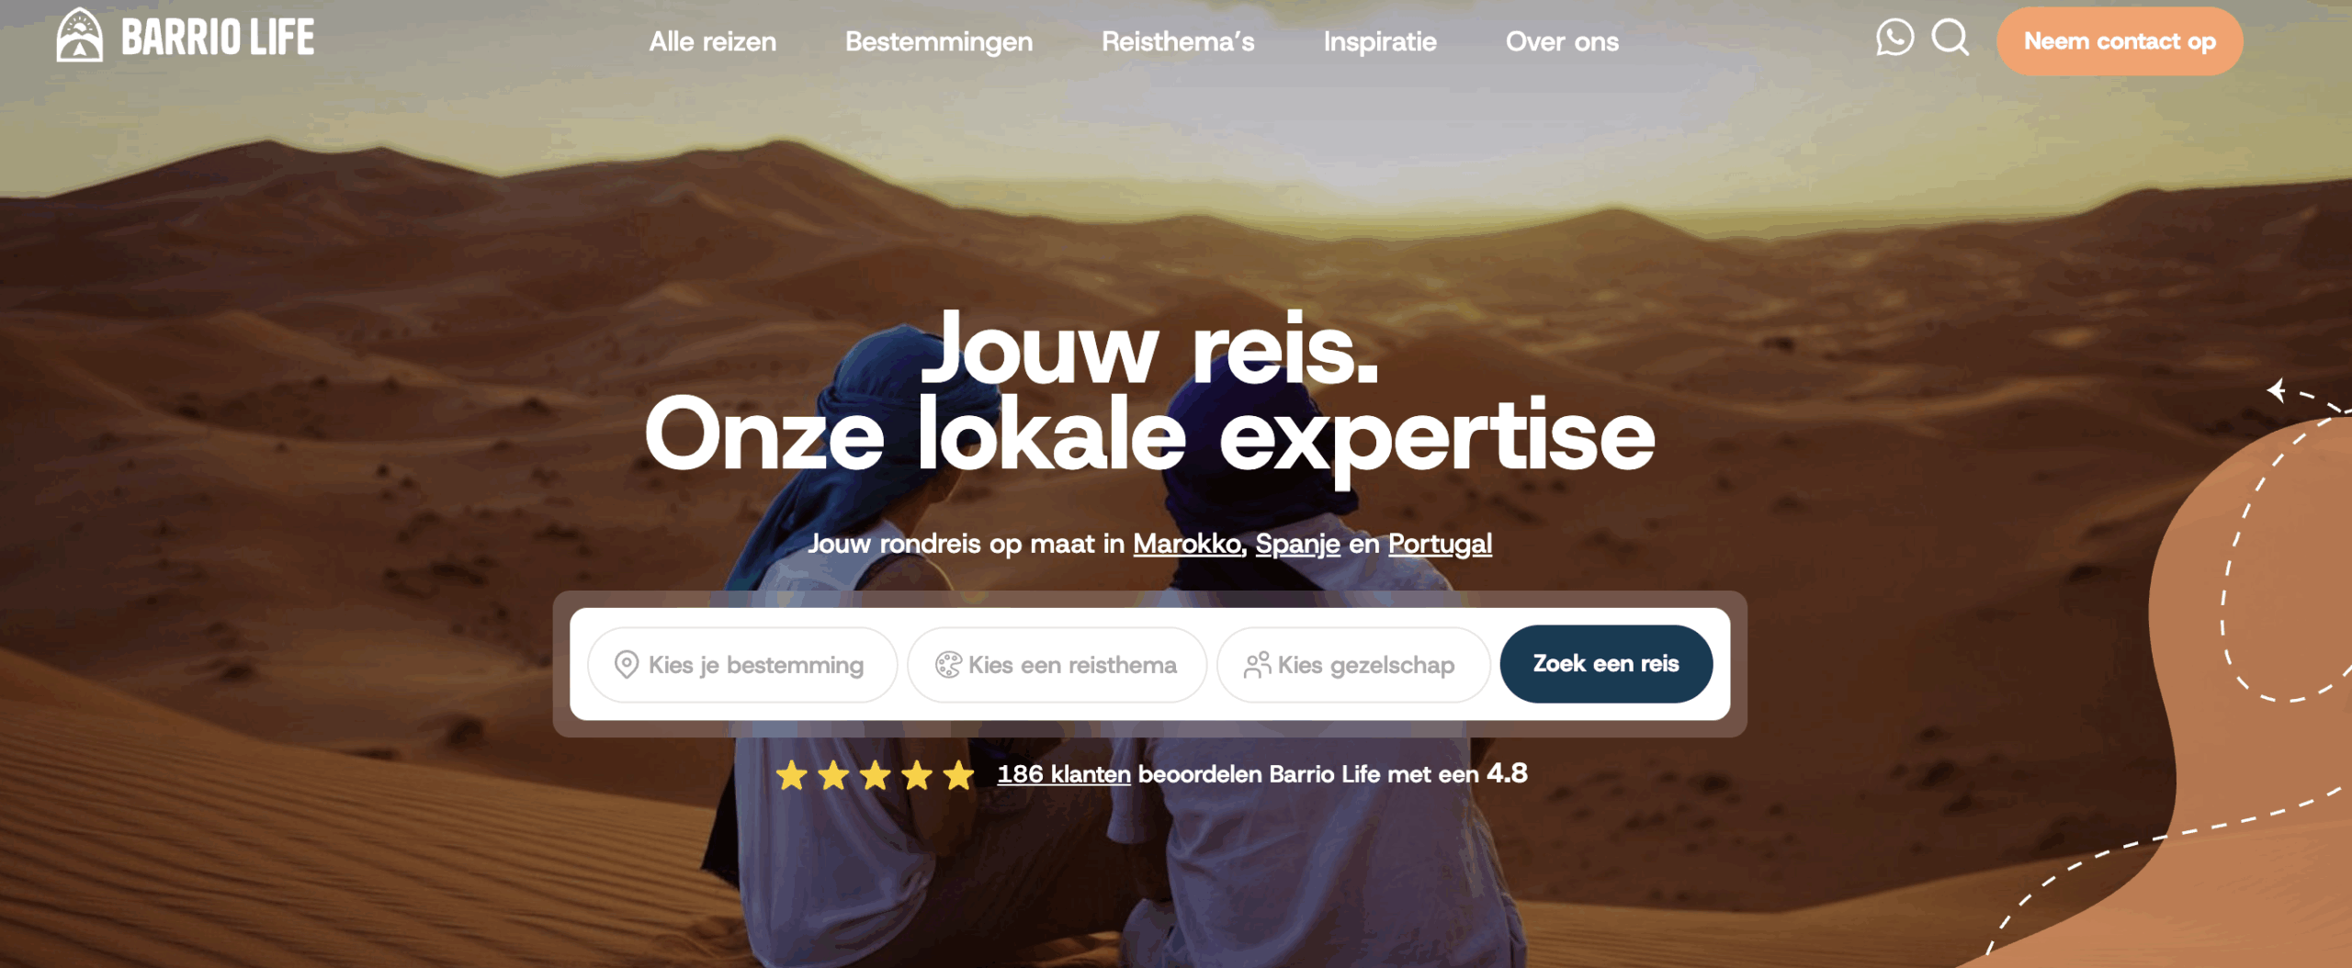Click the fifth yellow rating star
This screenshot has width=2352, height=968.
pos(958,775)
